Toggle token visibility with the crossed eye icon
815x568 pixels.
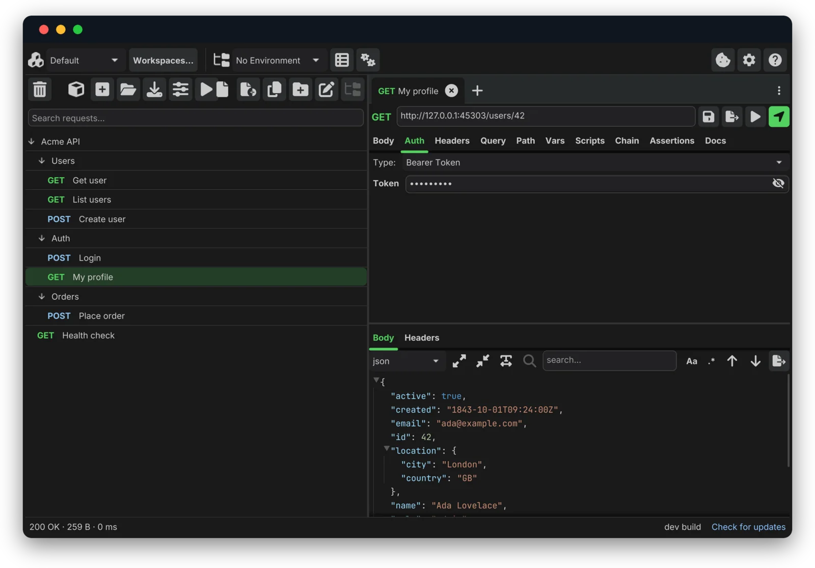tap(778, 183)
